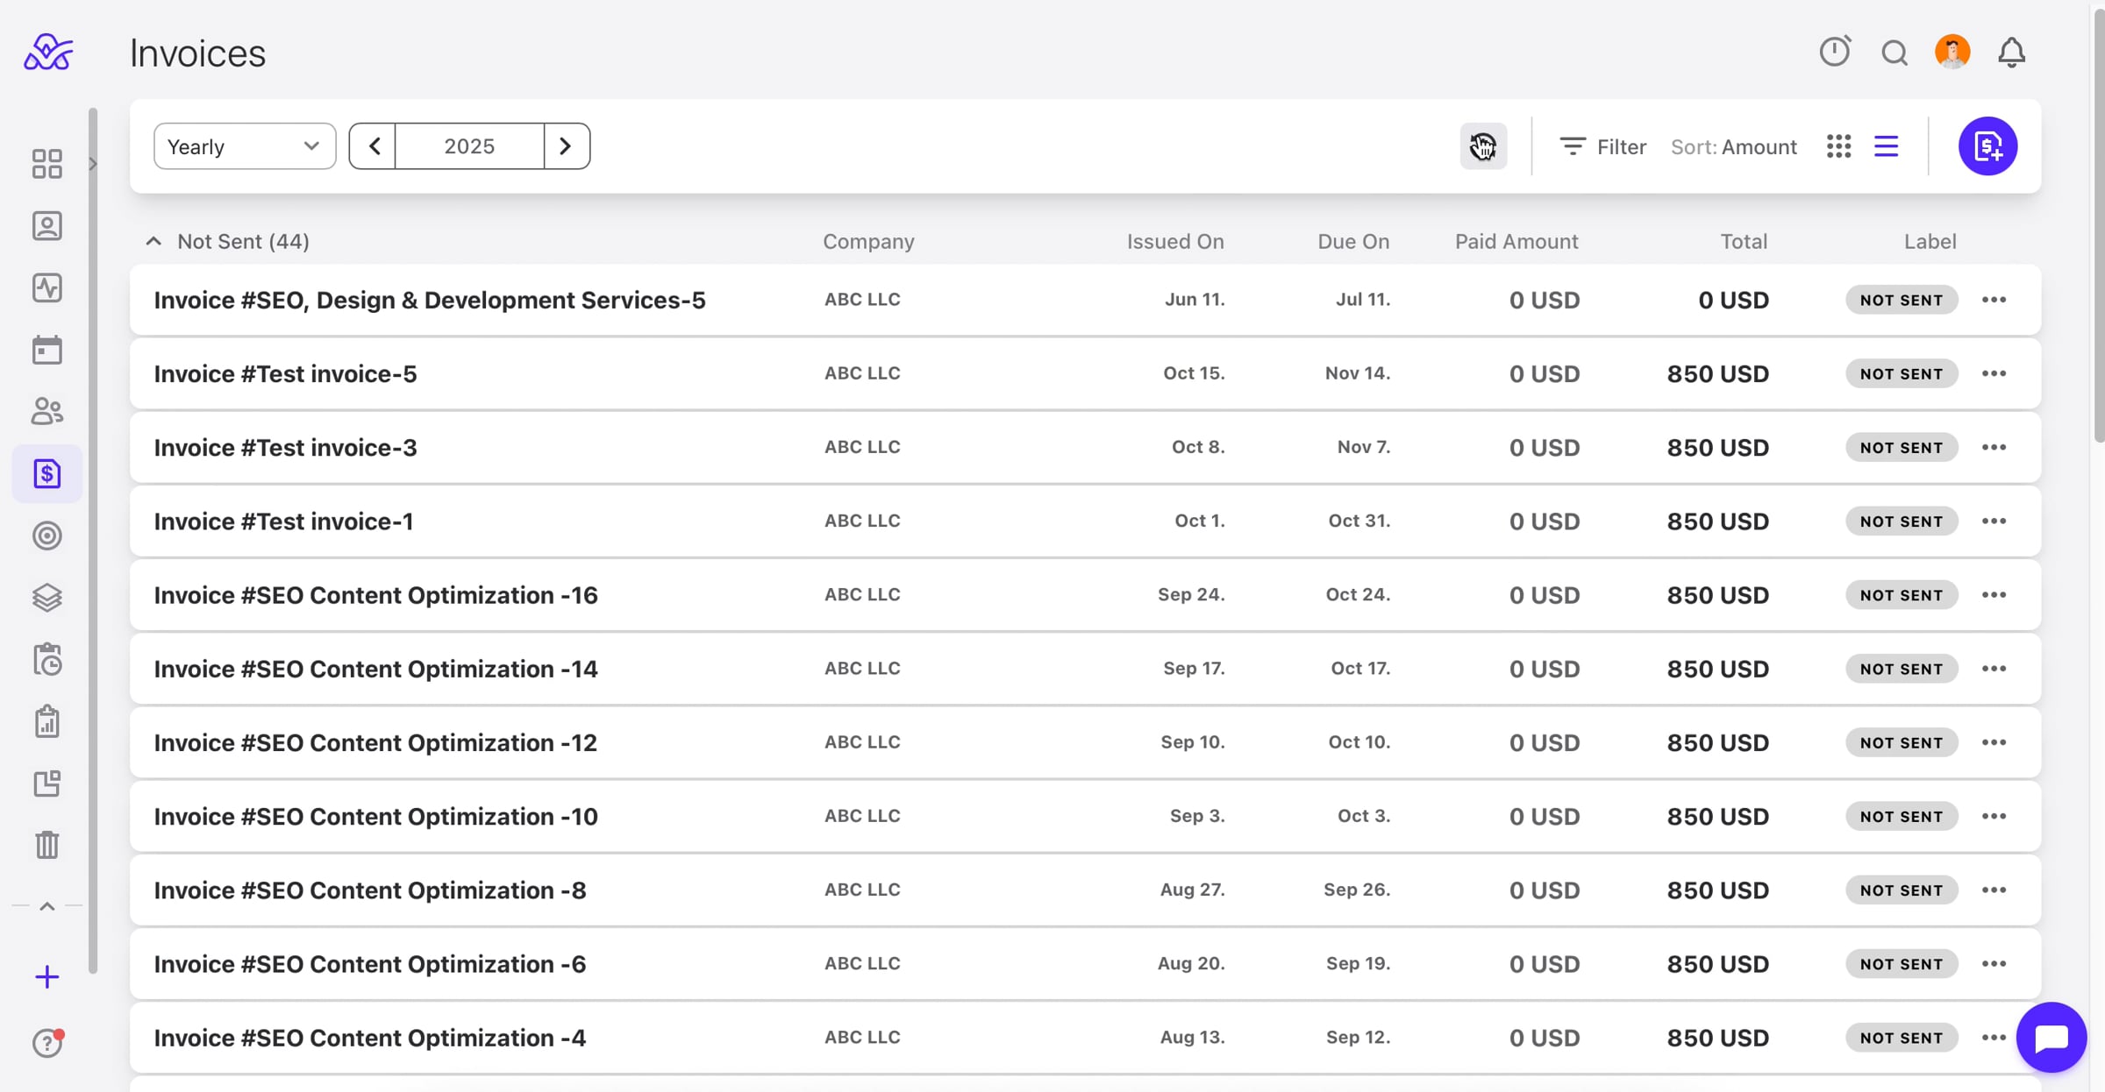2105x1092 pixels.
Task: Click the Issued On column header
Action: tap(1175, 241)
